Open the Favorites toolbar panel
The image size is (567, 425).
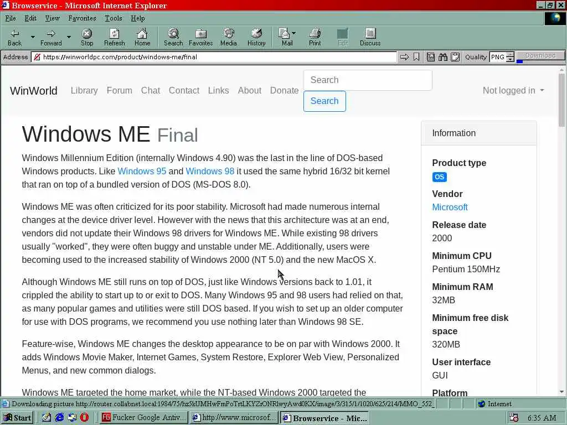(x=200, y=37)
